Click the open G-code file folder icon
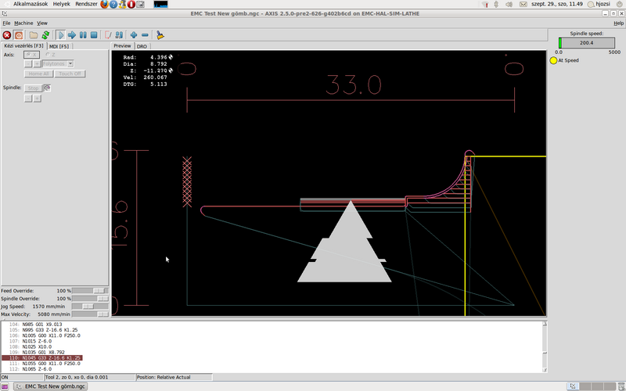The image size is (626, 391). 34,35
